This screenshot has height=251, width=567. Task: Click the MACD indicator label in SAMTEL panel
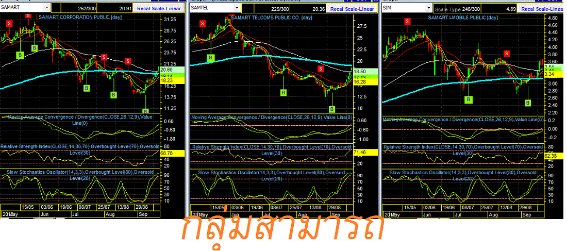coord(271,117)
